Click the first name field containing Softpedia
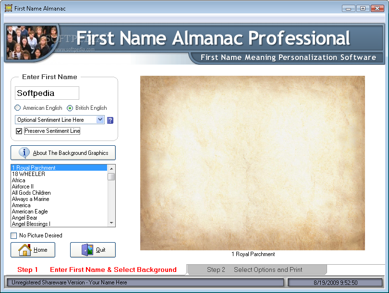The height and width of the screenshot is (293, 389). 47,93
